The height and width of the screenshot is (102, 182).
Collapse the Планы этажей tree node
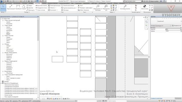(x=3, y=25)
